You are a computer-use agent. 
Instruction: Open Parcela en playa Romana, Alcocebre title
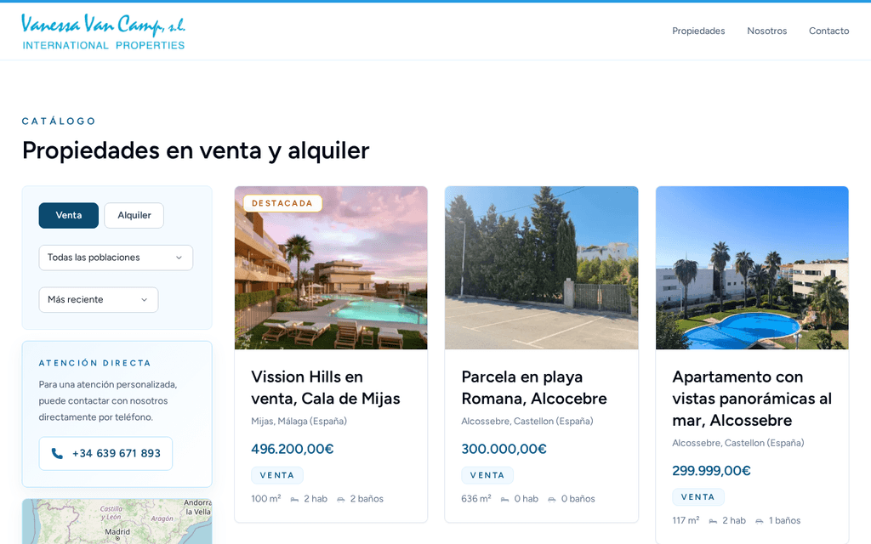[534, 388]
